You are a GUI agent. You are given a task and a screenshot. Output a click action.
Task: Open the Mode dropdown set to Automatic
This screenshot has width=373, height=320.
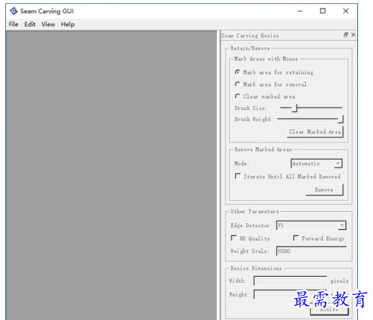(x=316, y=164)
